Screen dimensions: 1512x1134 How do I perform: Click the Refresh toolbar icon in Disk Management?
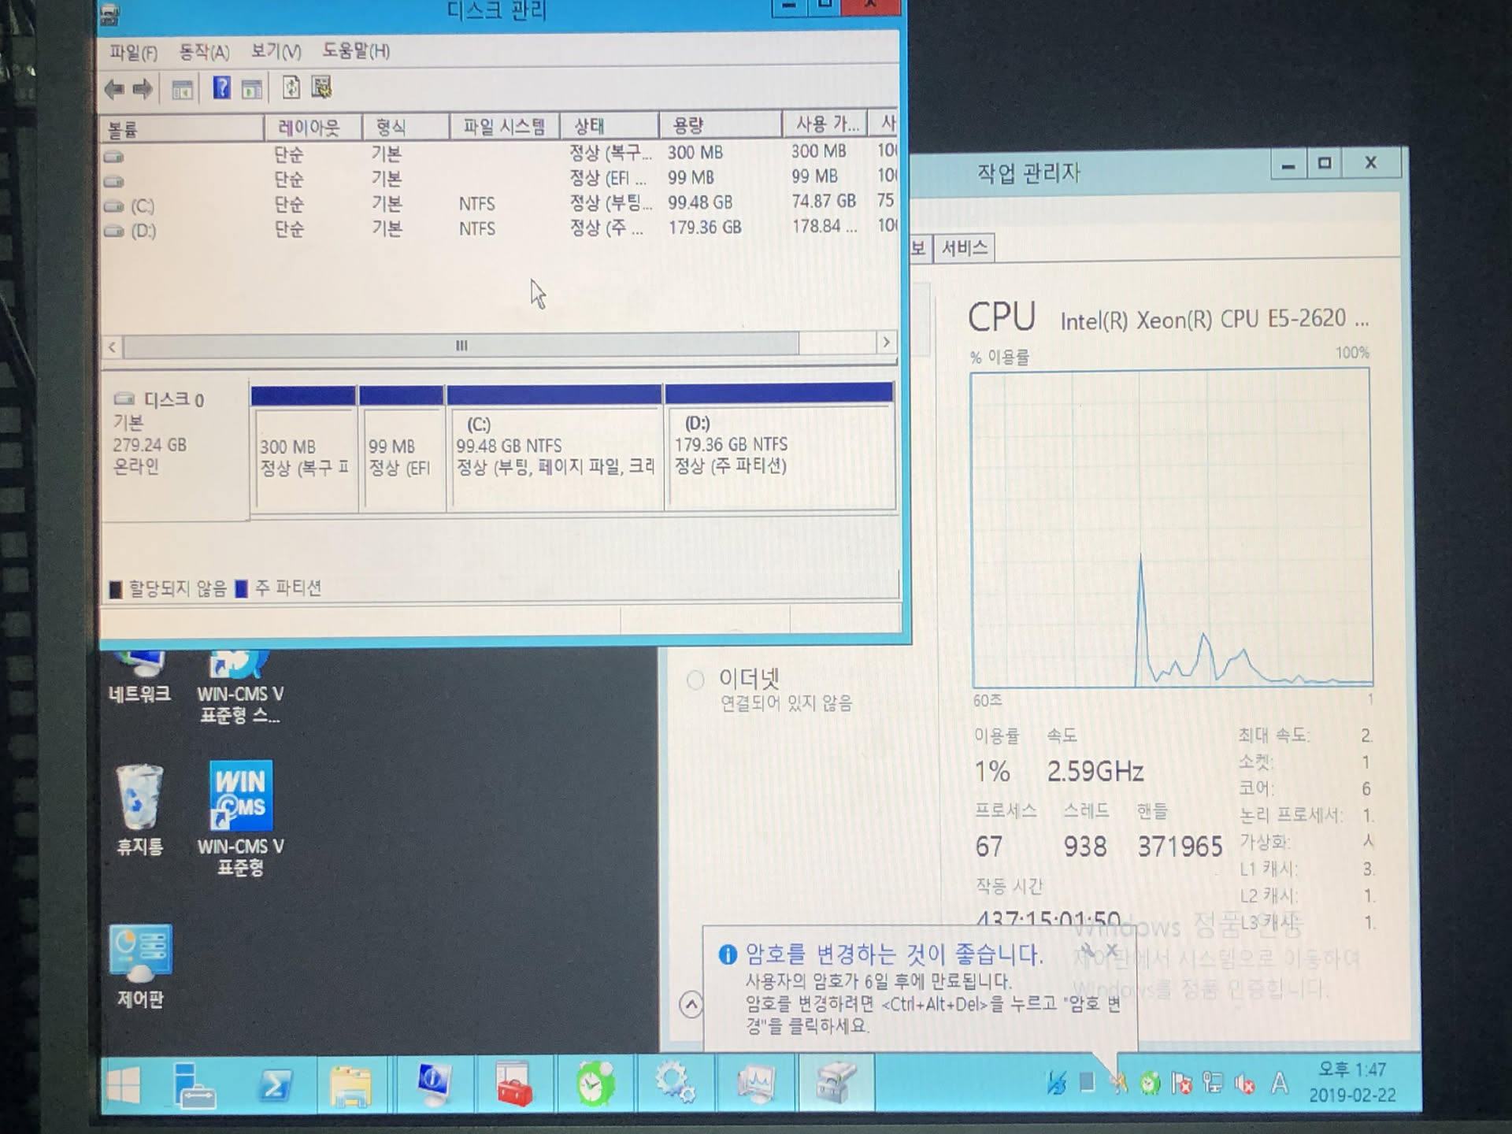[x=291, y=88]
